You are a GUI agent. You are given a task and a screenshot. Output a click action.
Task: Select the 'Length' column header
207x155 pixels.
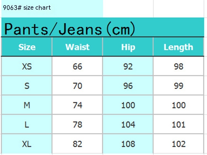(178, 47)
